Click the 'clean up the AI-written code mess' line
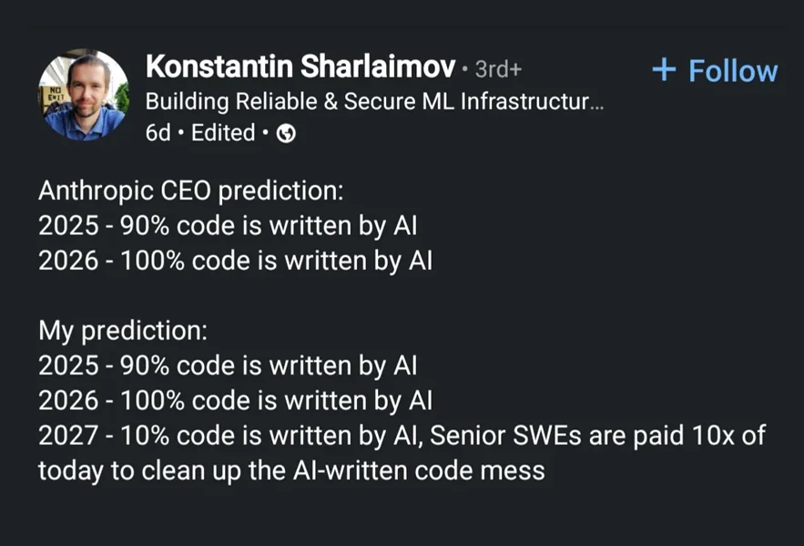 (343, 470)
